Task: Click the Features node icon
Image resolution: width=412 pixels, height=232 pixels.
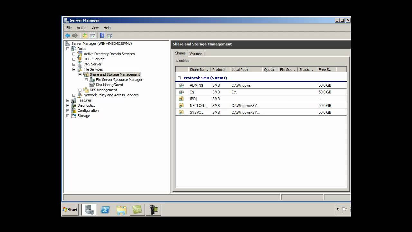Action: [74, 100]
